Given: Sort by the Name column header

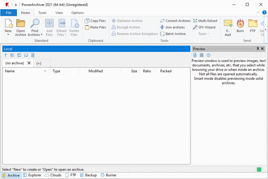Looking at the screenshot, I should click(x=26, y=71).
